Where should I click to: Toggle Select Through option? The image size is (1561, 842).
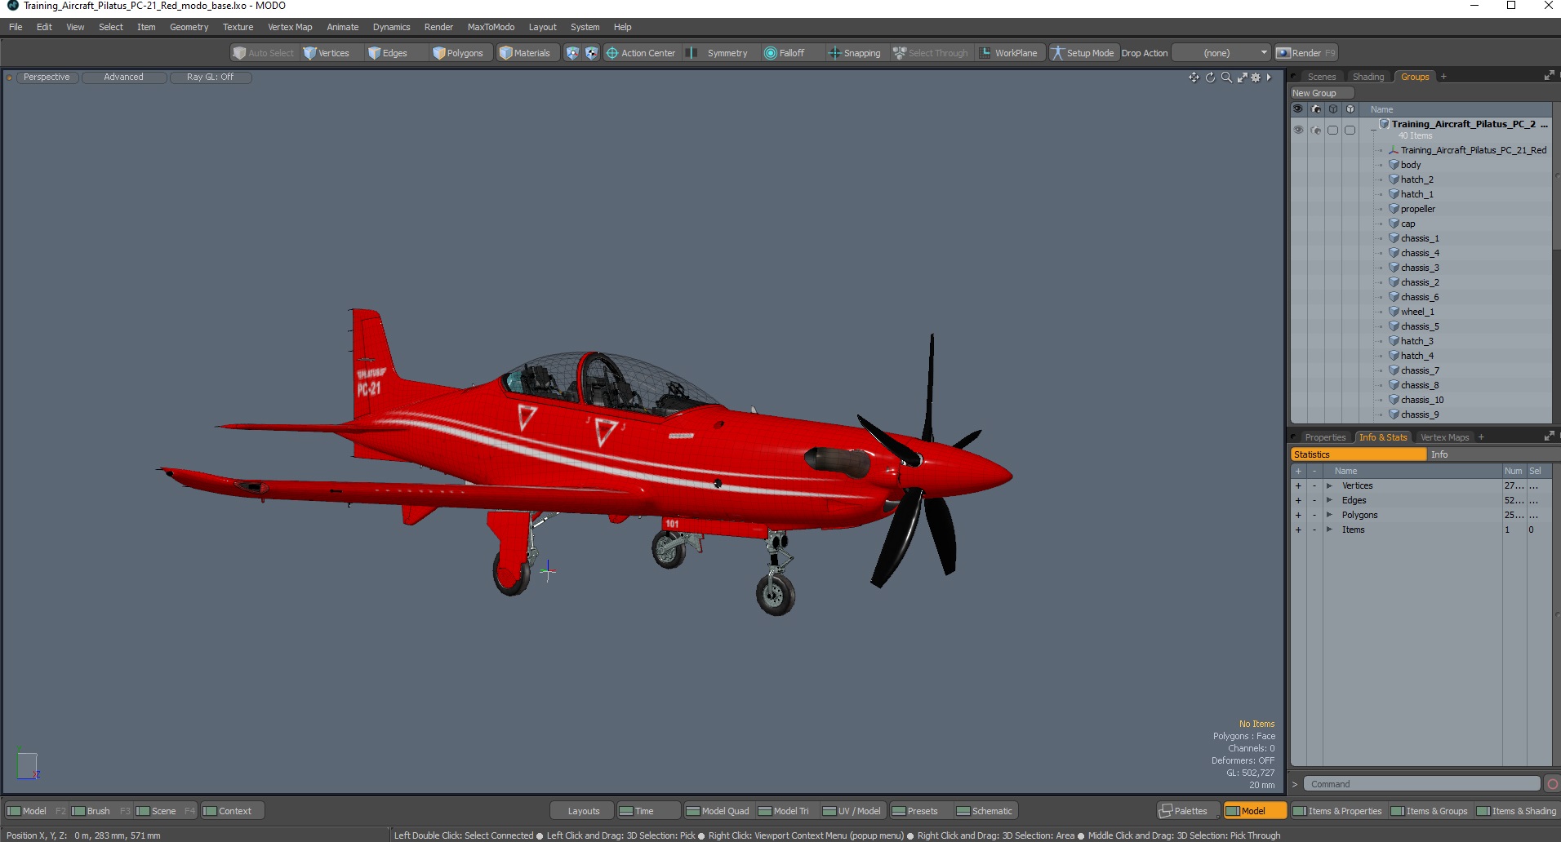click(x=931, y=53)
